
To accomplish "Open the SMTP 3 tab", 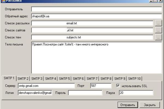I will pos(37,79).
